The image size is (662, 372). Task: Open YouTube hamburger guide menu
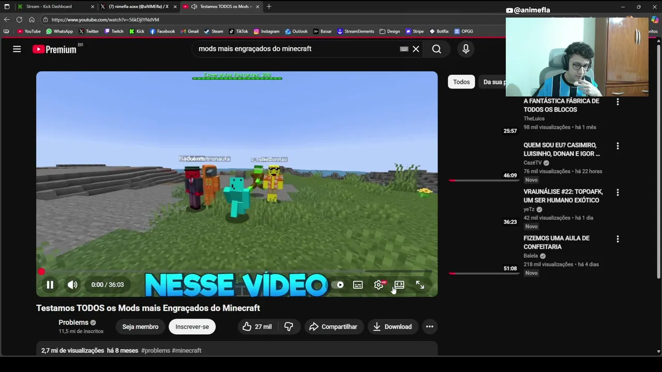17,49
